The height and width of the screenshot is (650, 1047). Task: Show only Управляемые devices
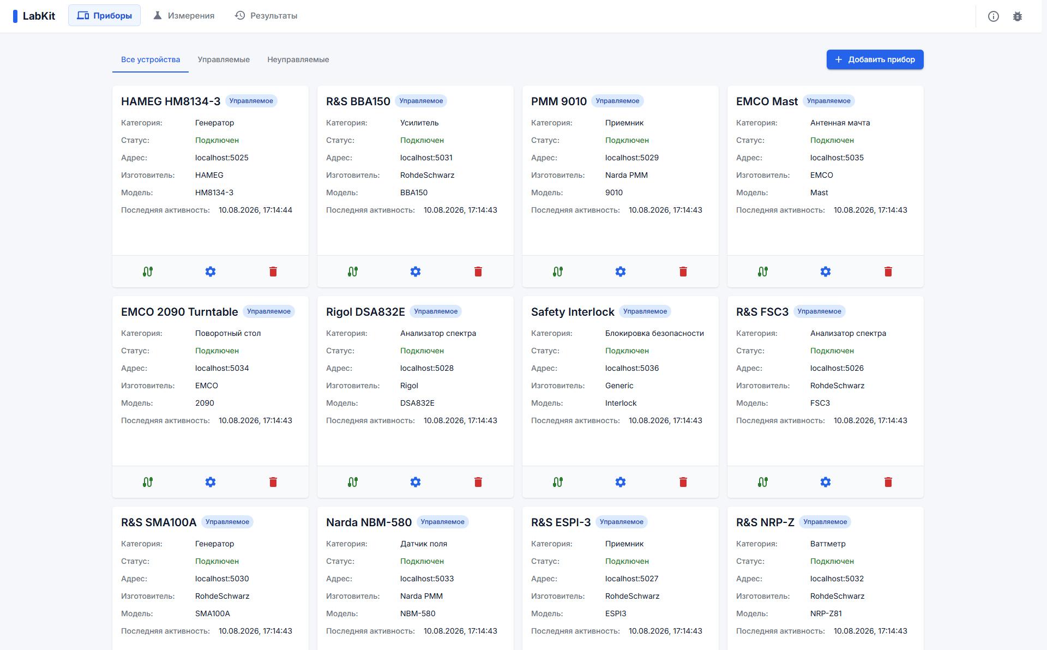pos(224,59)
